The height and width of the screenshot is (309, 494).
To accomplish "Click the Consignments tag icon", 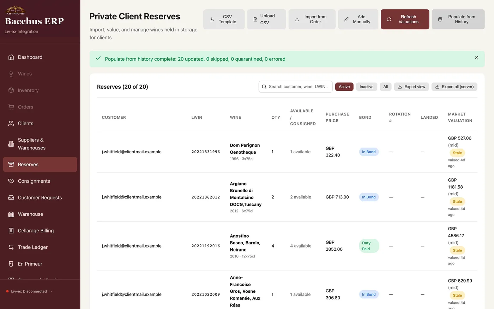I will point(11,181).
